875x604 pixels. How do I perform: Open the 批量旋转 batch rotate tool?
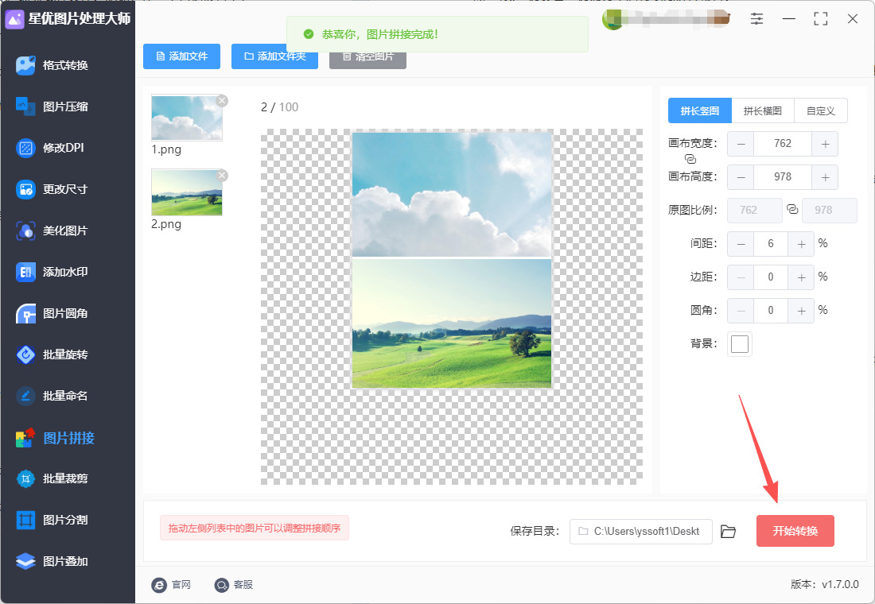point(53,354)
